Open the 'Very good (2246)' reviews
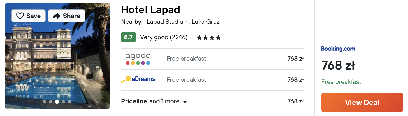This screenshot has height=116, width=408. [164, 37]
